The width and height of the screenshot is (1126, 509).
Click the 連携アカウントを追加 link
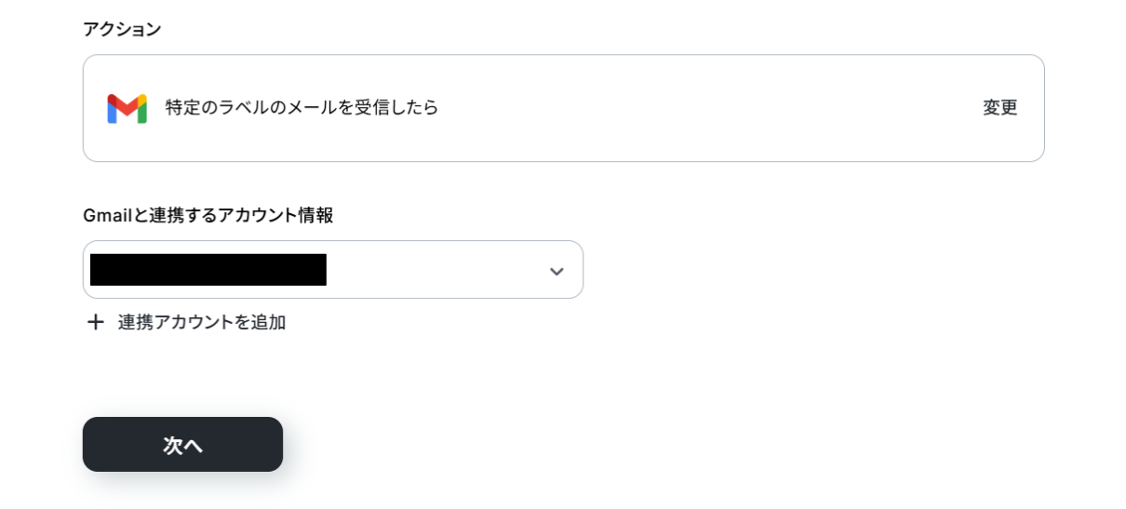(x=201, y=322)
